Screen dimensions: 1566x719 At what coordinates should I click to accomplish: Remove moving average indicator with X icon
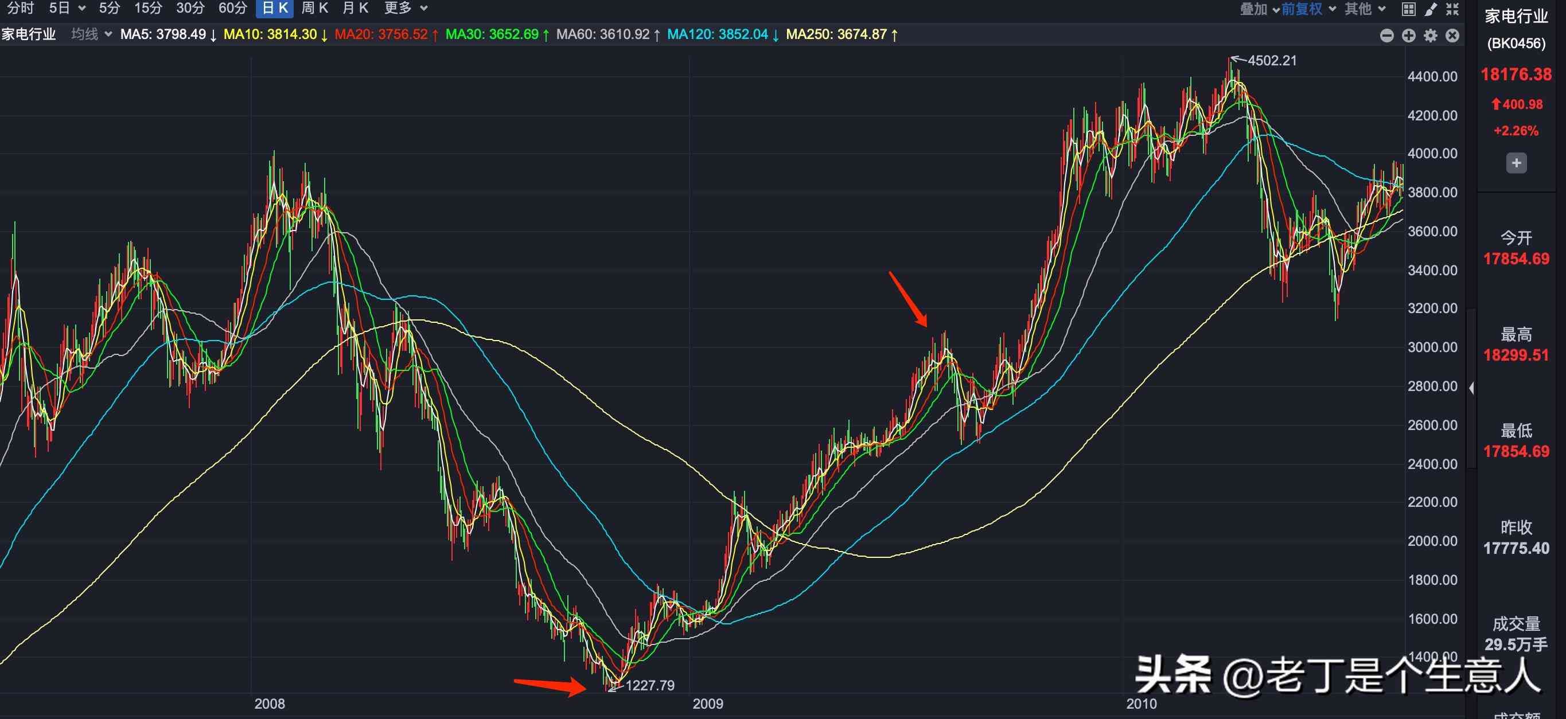click(x=1452, y=36)
